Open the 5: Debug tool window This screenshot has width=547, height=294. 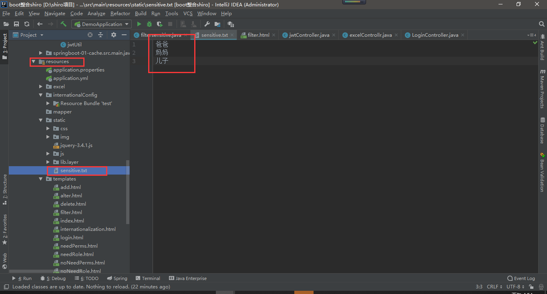53,278
